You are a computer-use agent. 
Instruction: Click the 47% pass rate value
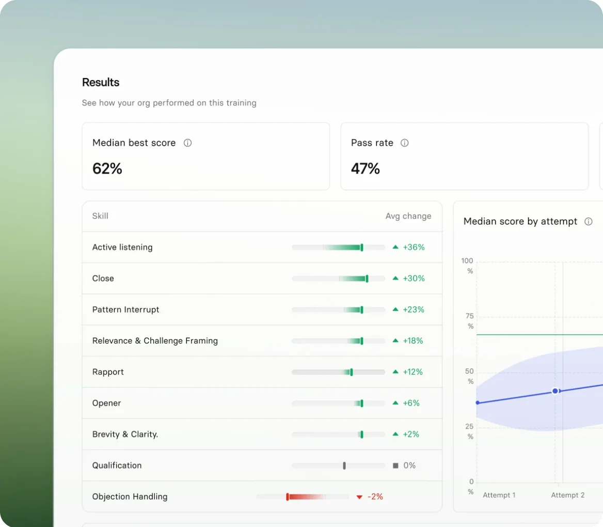click(x=366, y=168)
